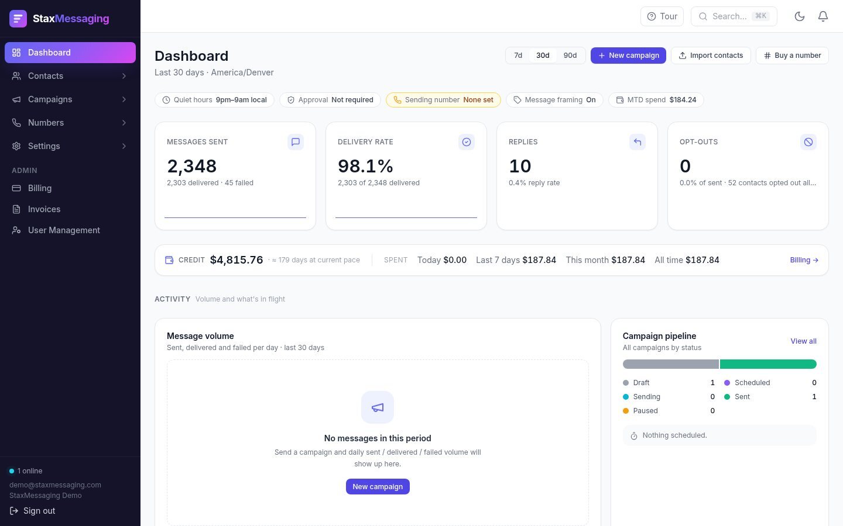
Task: Click the credit wallet icon
Action: pyautogui.click(x=169, y=260)
